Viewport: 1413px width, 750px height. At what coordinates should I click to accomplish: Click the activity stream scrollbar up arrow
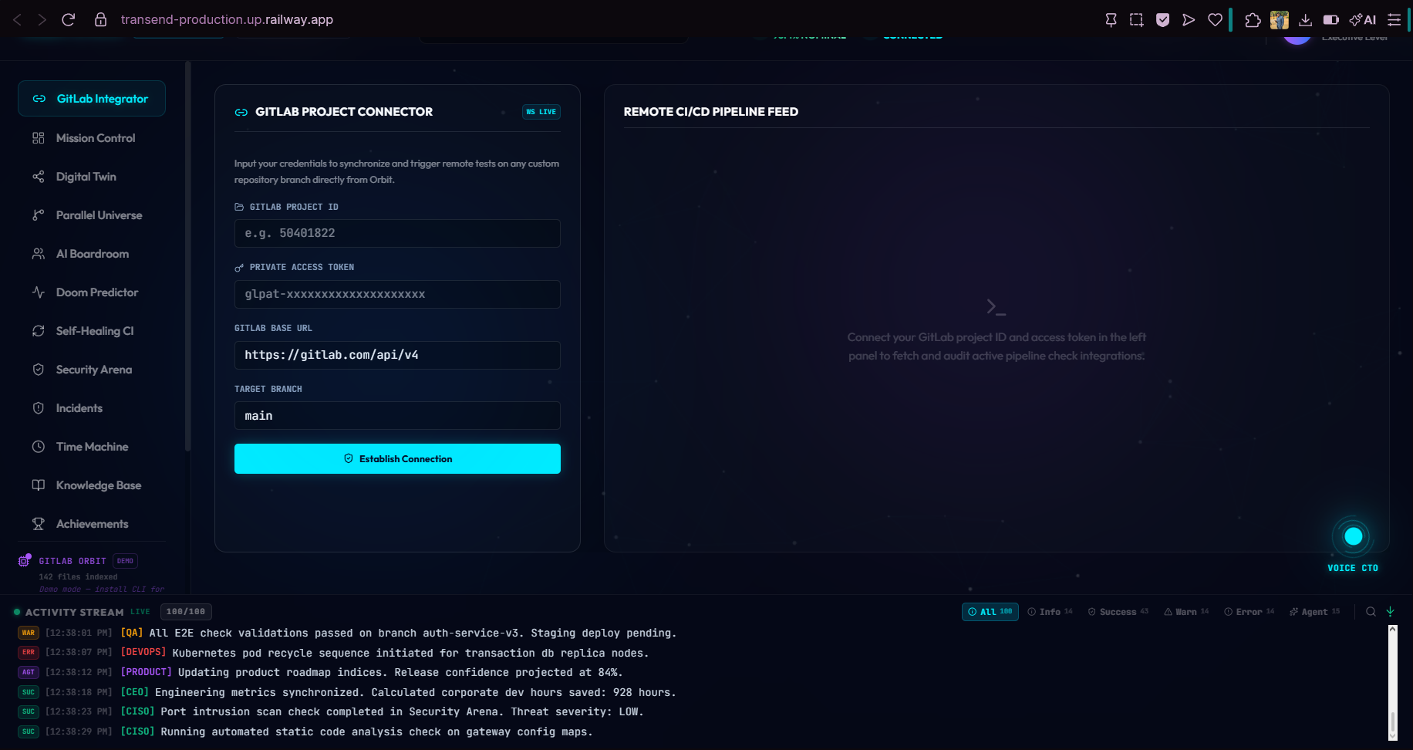pos(1393,630)
